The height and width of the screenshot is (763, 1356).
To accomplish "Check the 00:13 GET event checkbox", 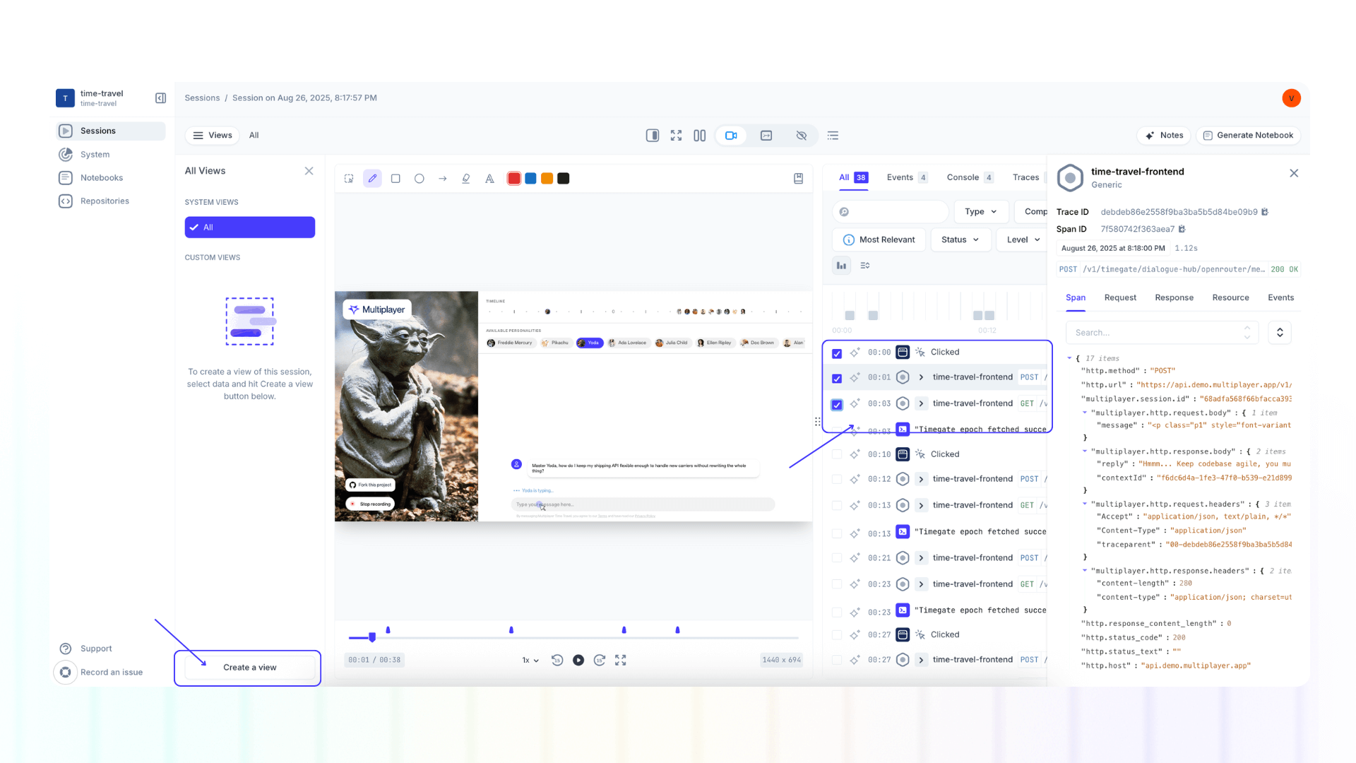I will (x=837, y=505).
